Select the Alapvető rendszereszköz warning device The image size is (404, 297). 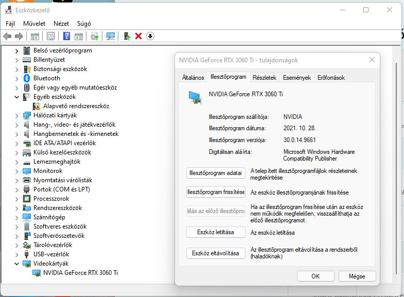(76, 106)
